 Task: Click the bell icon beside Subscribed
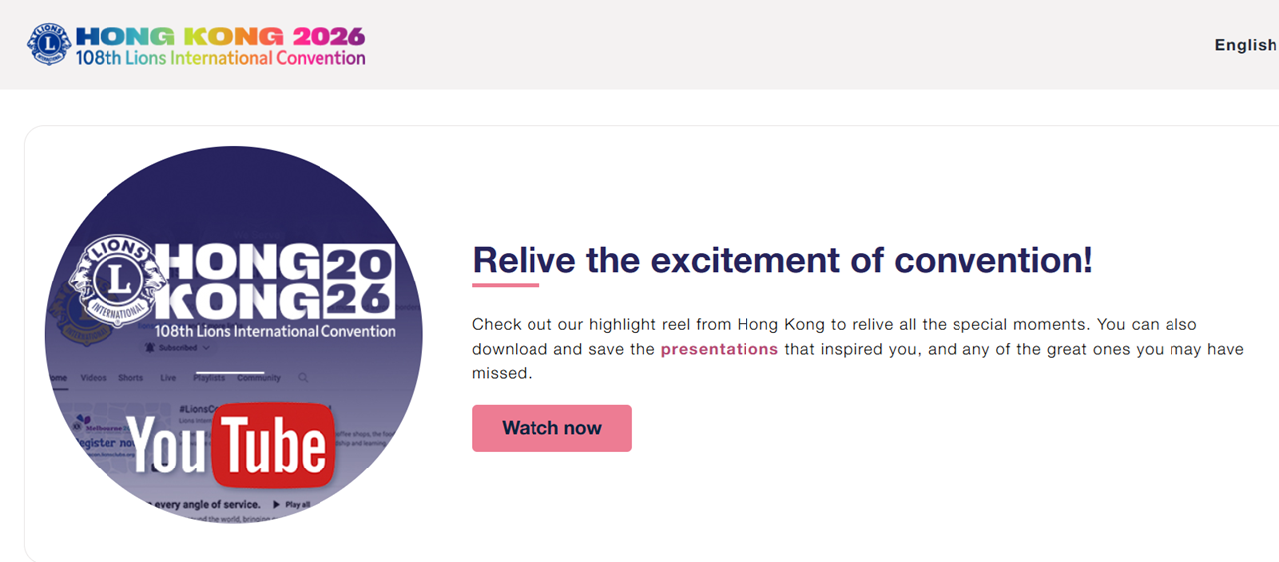click(150, 348)
